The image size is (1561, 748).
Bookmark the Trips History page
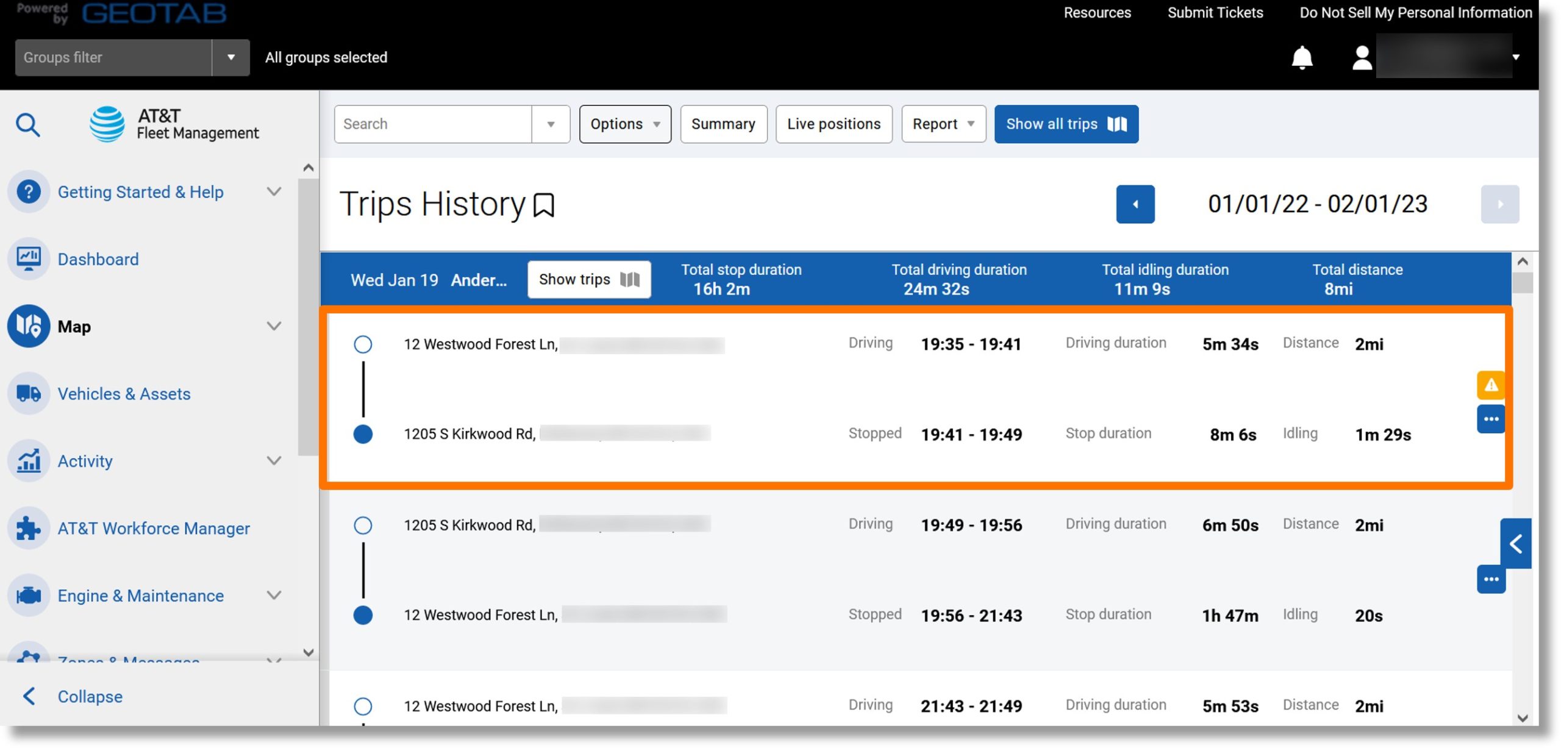click(543, 205)
